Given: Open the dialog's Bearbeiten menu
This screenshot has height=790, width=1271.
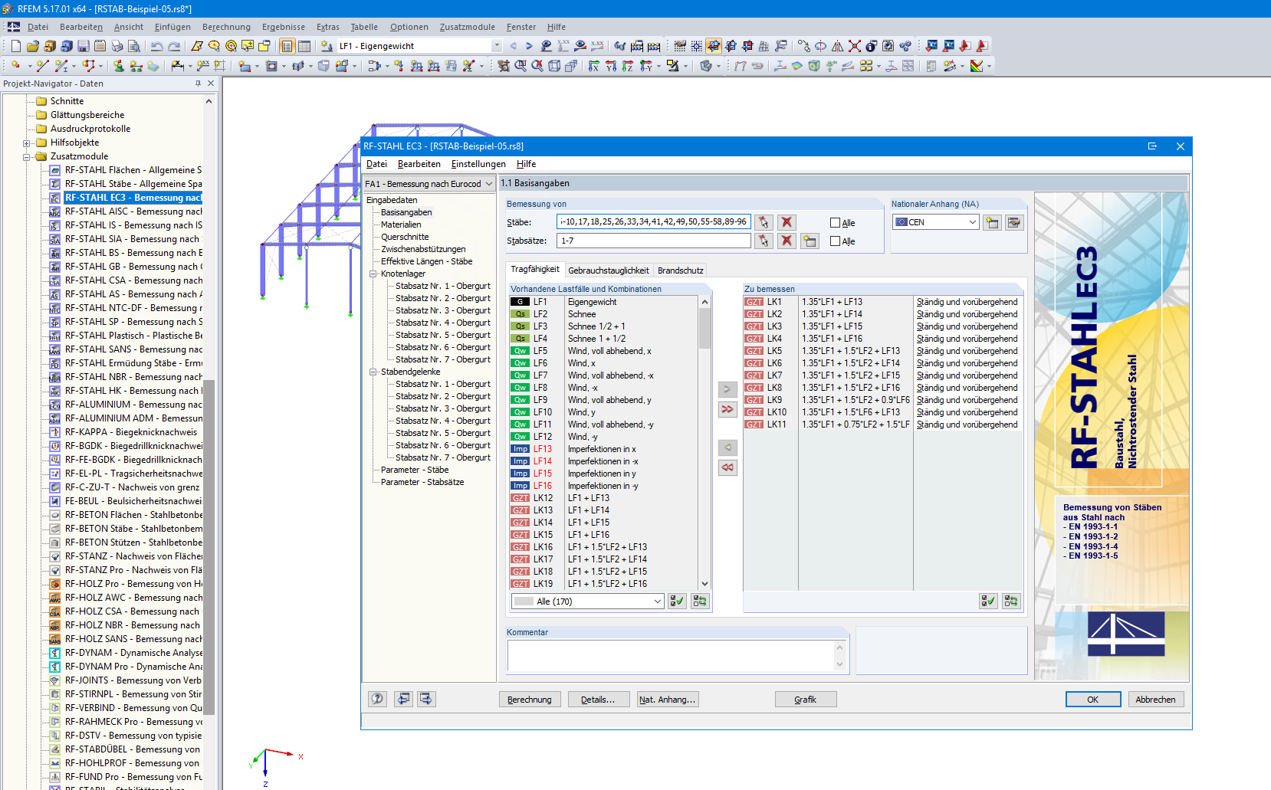Looking at the screenshot, I should tap(419, 164).
